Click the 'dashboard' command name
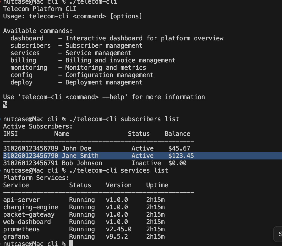The width and height of the screenshot is (282, 246). 27,38
